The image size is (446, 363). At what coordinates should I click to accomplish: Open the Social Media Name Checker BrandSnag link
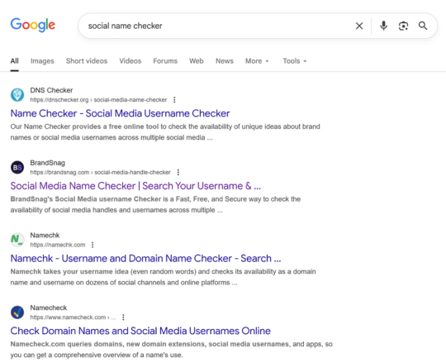pyautogui.click(x=135, y=186)
